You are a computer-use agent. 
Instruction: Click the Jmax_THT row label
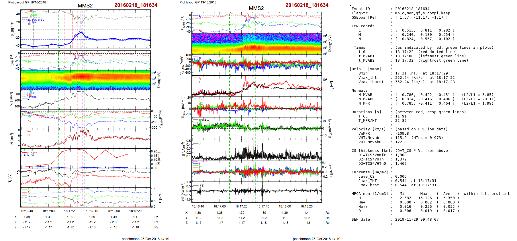[368, 181]
